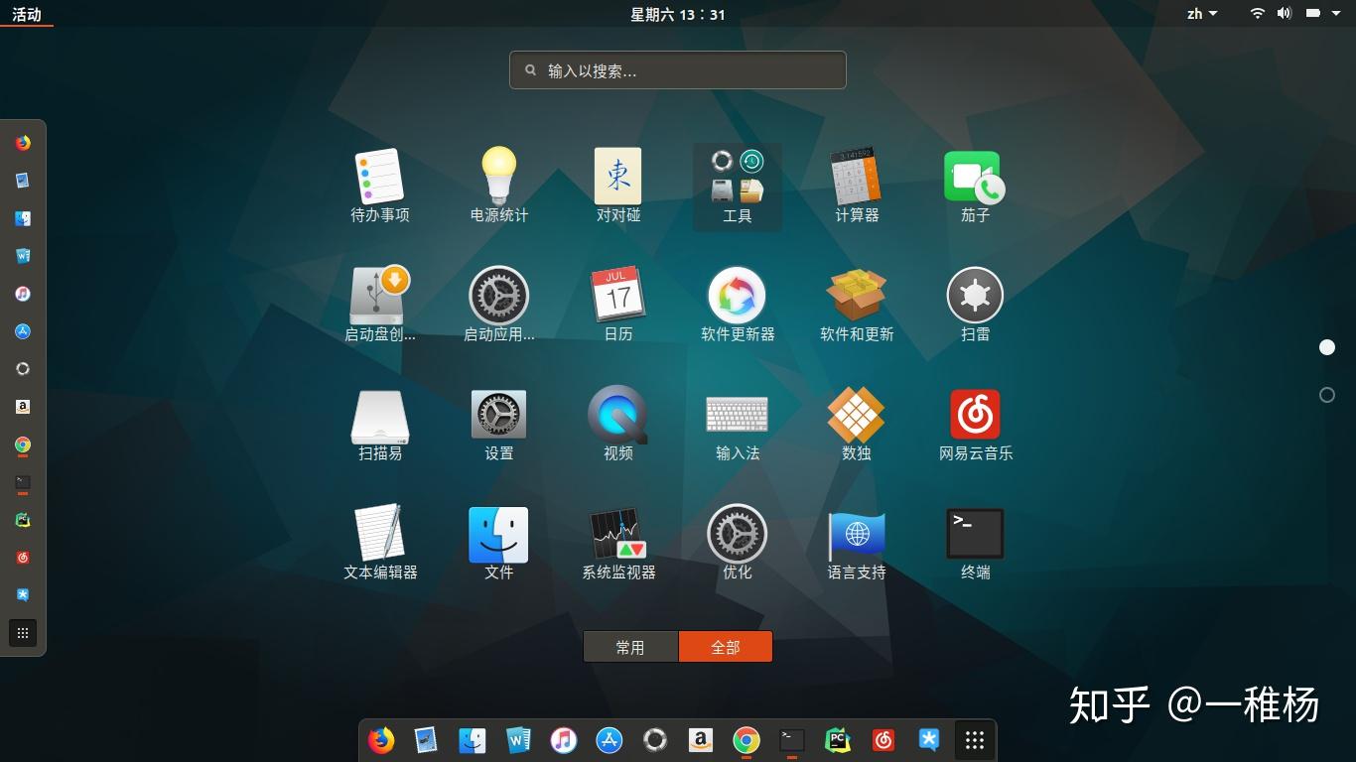Open the 茄子 webcam app
The height and width of the screenshot is (762, 1356).
[976, 186]
